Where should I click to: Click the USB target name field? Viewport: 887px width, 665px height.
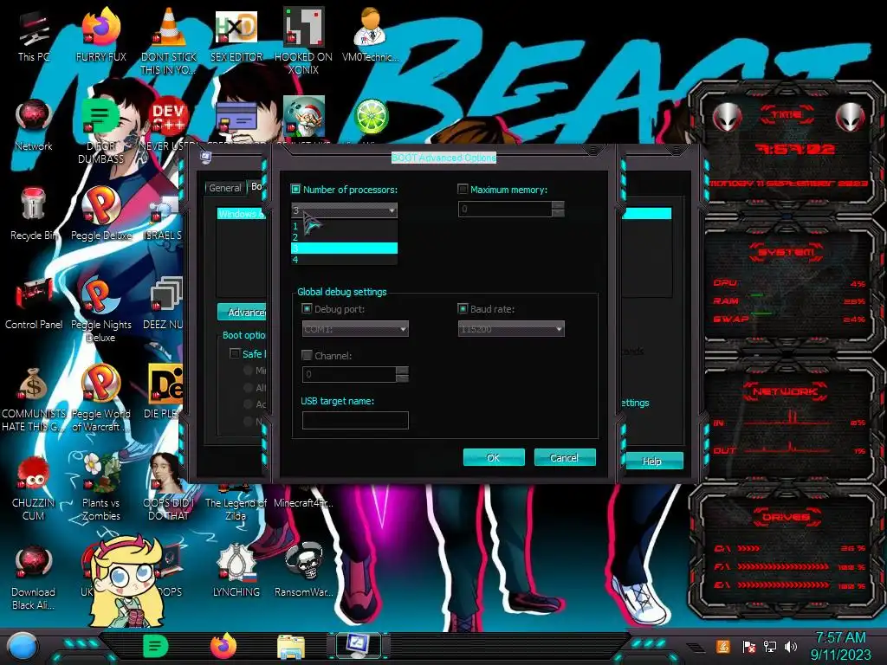[x=355, y=420]
